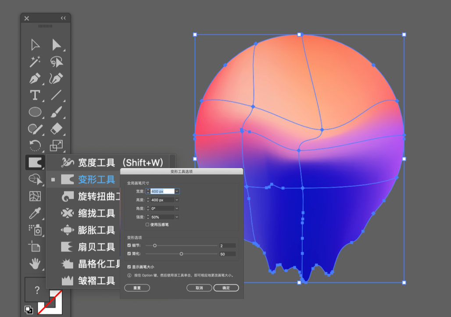Screen dimensions: 451x317
Task: Click the 取消 button
Action: point(199,288)
